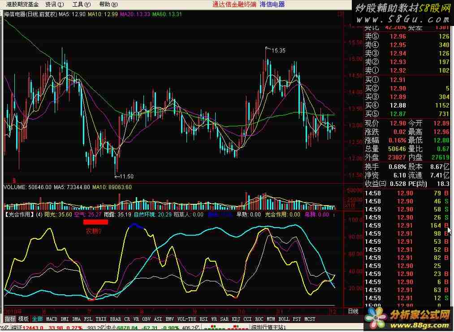Click the 现价 12.90 quote field

385,123
